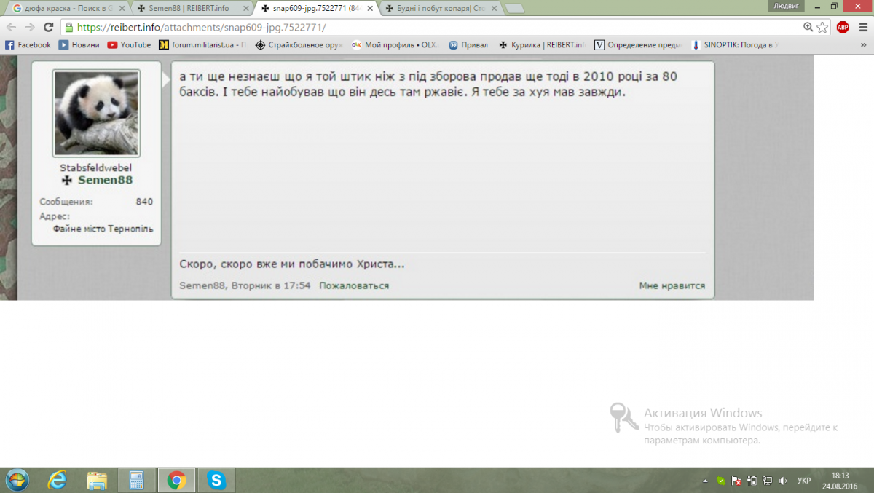
Task: Click the Вторник в 17:54 post timestamp
Action: (x=271, y=285)
